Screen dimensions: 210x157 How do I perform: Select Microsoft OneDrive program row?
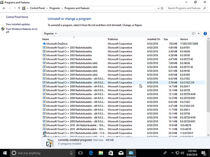[x=123, y=44]
